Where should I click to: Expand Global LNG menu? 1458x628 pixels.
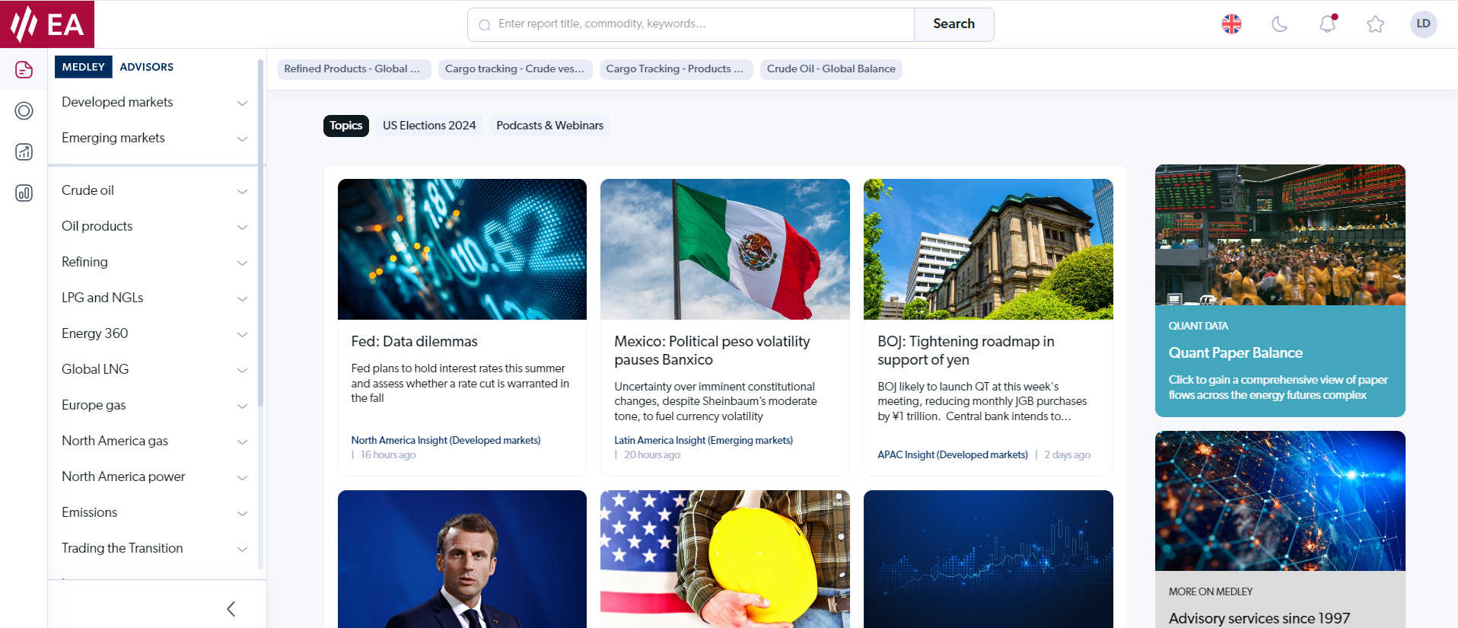tap(154, 369)
